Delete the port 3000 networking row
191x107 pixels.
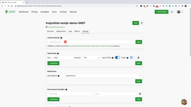tap(138, 58)
